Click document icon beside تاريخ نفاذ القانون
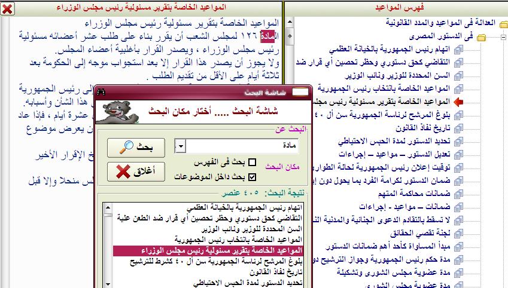Image resolution: width=508 pixels, height=288 pixels. point(458,129)
